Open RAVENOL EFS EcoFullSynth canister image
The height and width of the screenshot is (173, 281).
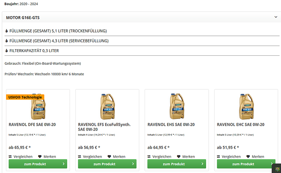pyautogui.click(x=108, y=106)
